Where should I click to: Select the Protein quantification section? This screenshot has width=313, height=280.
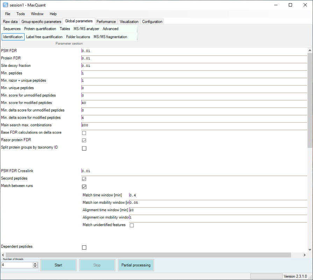tap(40, 29)
